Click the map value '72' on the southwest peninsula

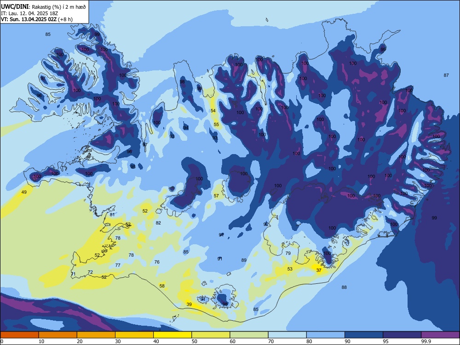click(90, 272)
